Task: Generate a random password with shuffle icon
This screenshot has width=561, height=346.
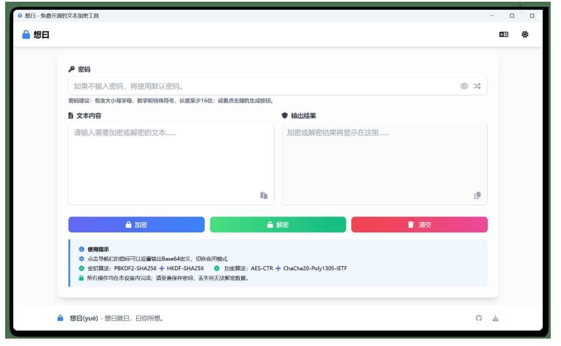Action: click(477, 86)
